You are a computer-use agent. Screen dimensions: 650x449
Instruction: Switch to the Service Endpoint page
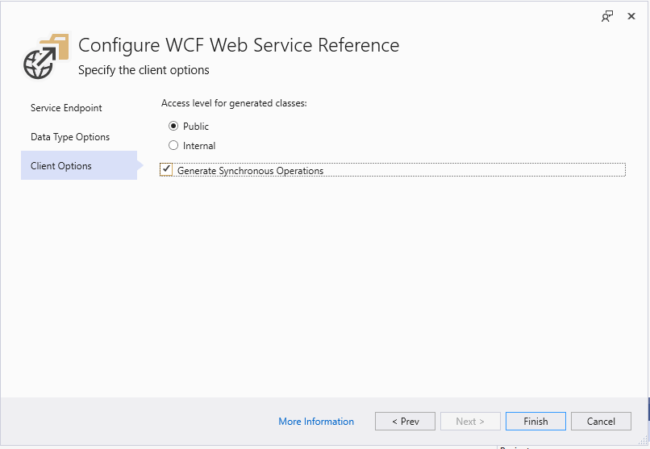tap(66, 108)
